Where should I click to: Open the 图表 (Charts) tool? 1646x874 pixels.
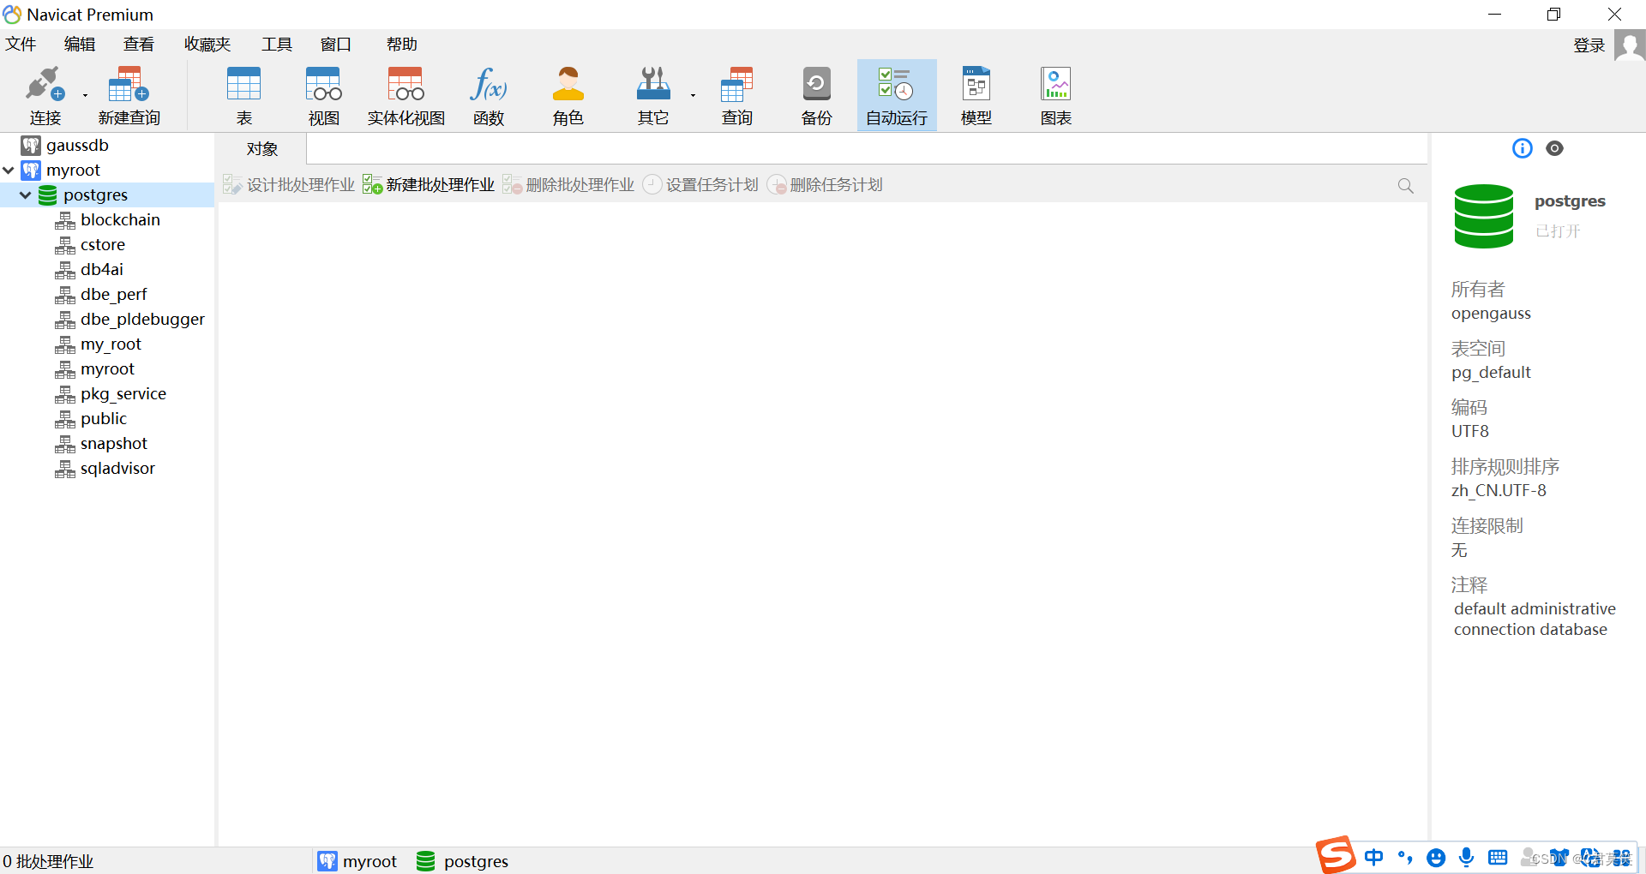pos(1055,95)
